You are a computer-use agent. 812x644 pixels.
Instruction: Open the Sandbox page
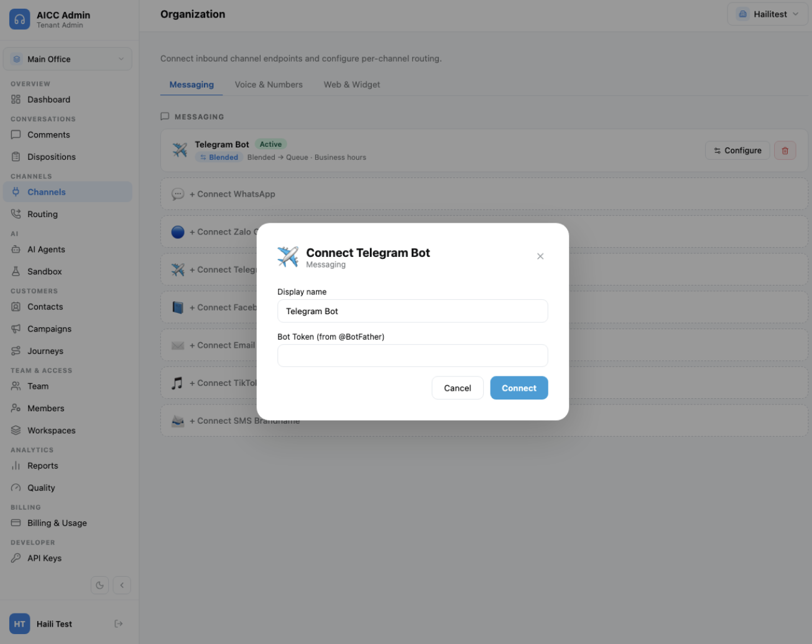[68, 271]
